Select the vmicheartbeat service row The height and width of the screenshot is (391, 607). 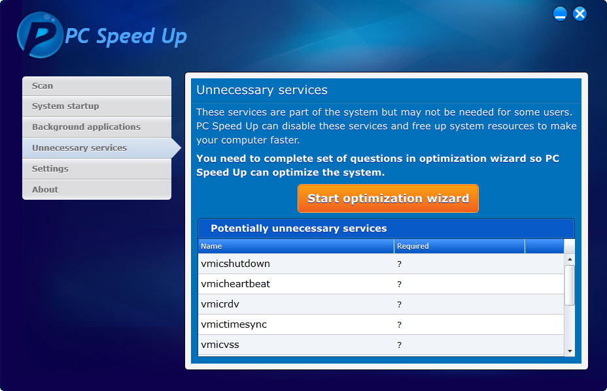pos(381,284)
